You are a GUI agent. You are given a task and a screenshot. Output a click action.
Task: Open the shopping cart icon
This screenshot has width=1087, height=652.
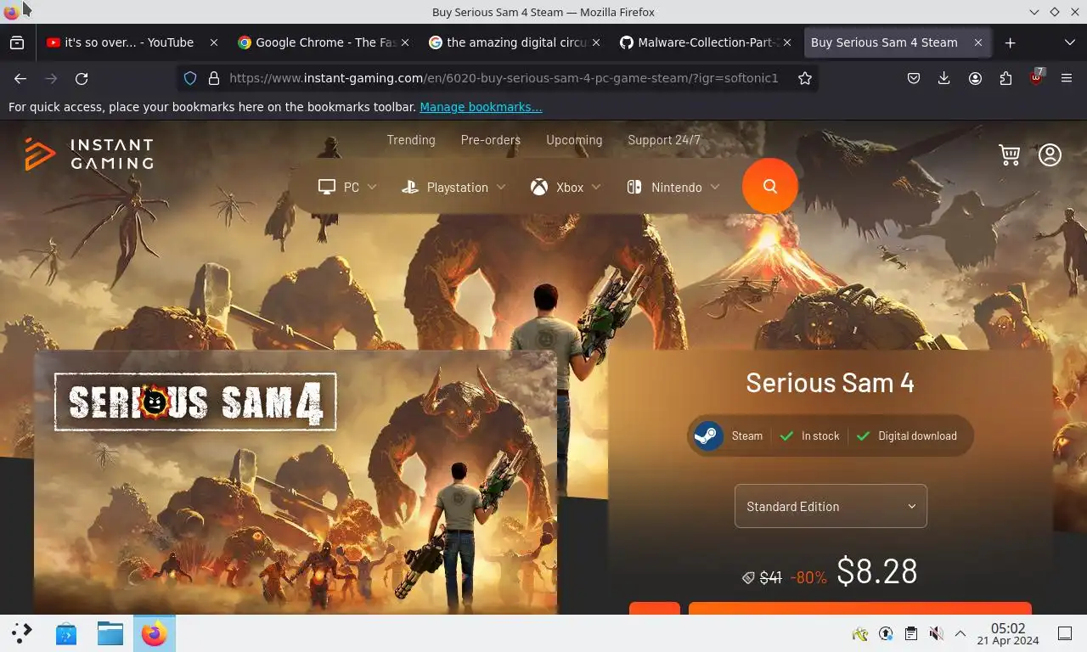point(1010,155)
